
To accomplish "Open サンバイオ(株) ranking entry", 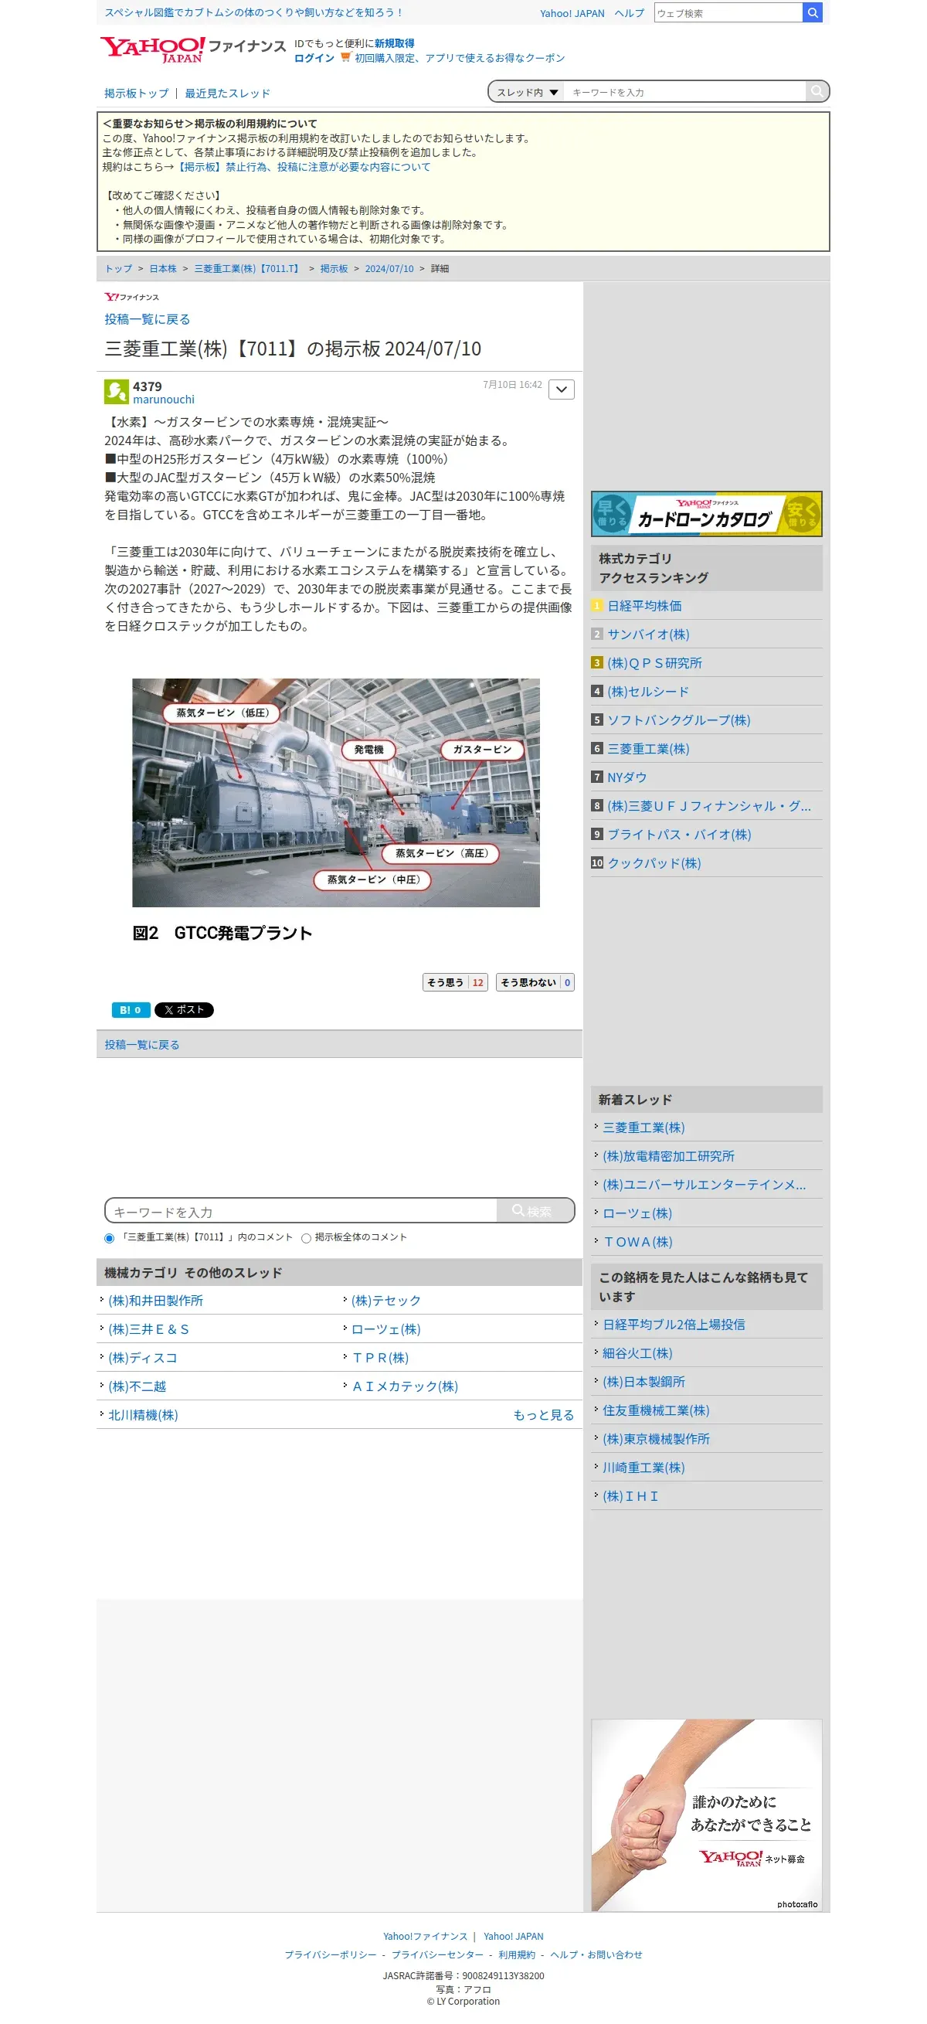I will 648,634.
